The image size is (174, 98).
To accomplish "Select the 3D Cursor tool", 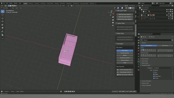I will [x=2, y=15].
